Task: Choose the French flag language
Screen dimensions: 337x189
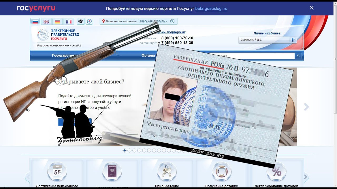Action: click(x=69, y=22)
